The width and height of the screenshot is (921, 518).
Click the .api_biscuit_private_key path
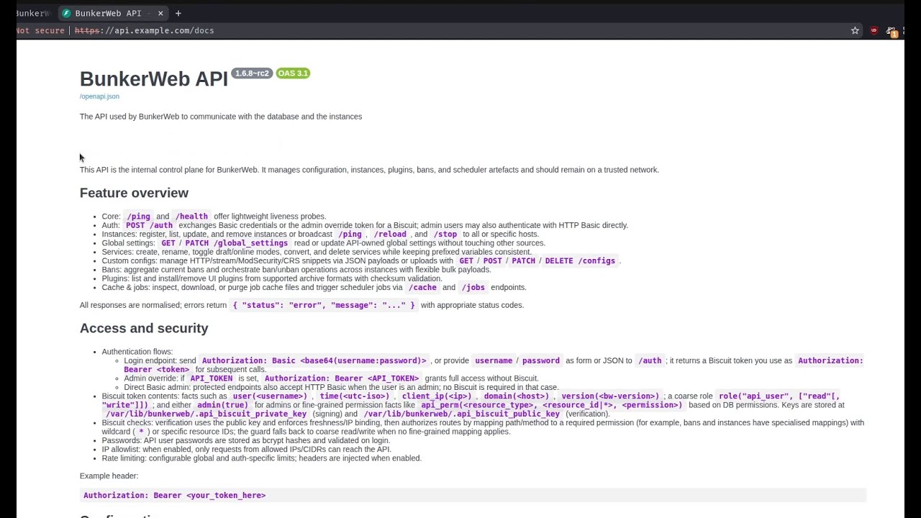(x=207, y=414)
